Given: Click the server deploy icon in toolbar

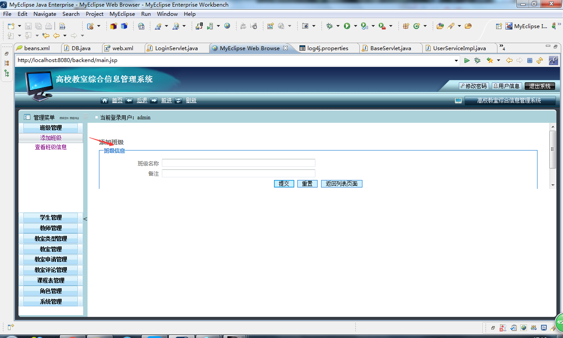Looking at the screenshot, I should (x=199, y=26).
